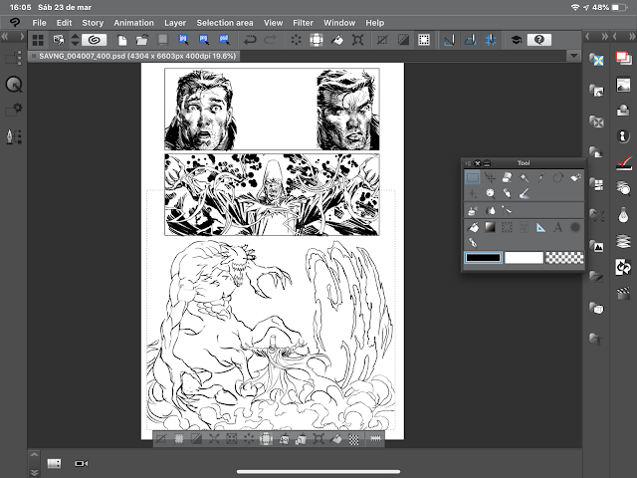
Task: Open the View menu
Action: (273, 23)
